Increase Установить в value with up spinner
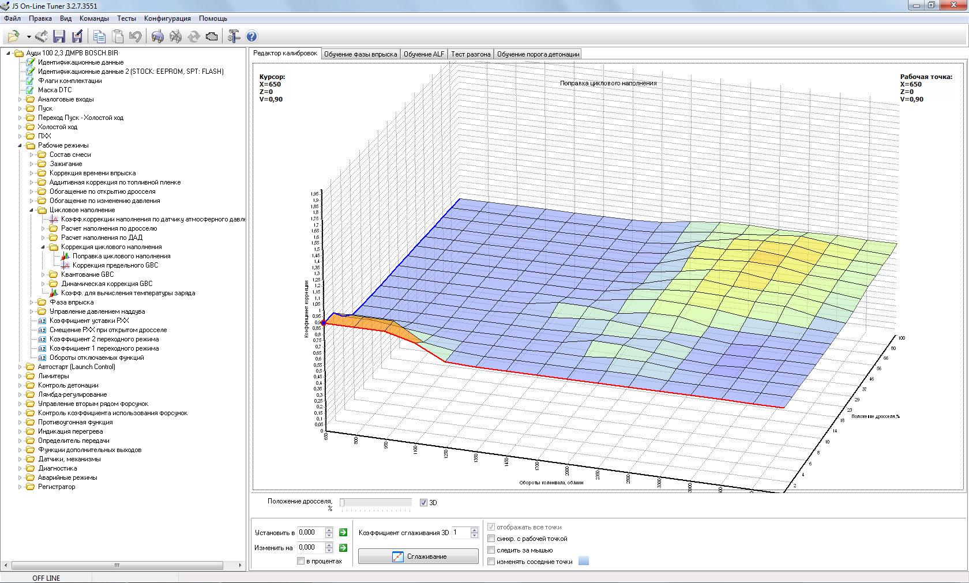The width and height of the screenshot is (969, 583). click(329, 529)
